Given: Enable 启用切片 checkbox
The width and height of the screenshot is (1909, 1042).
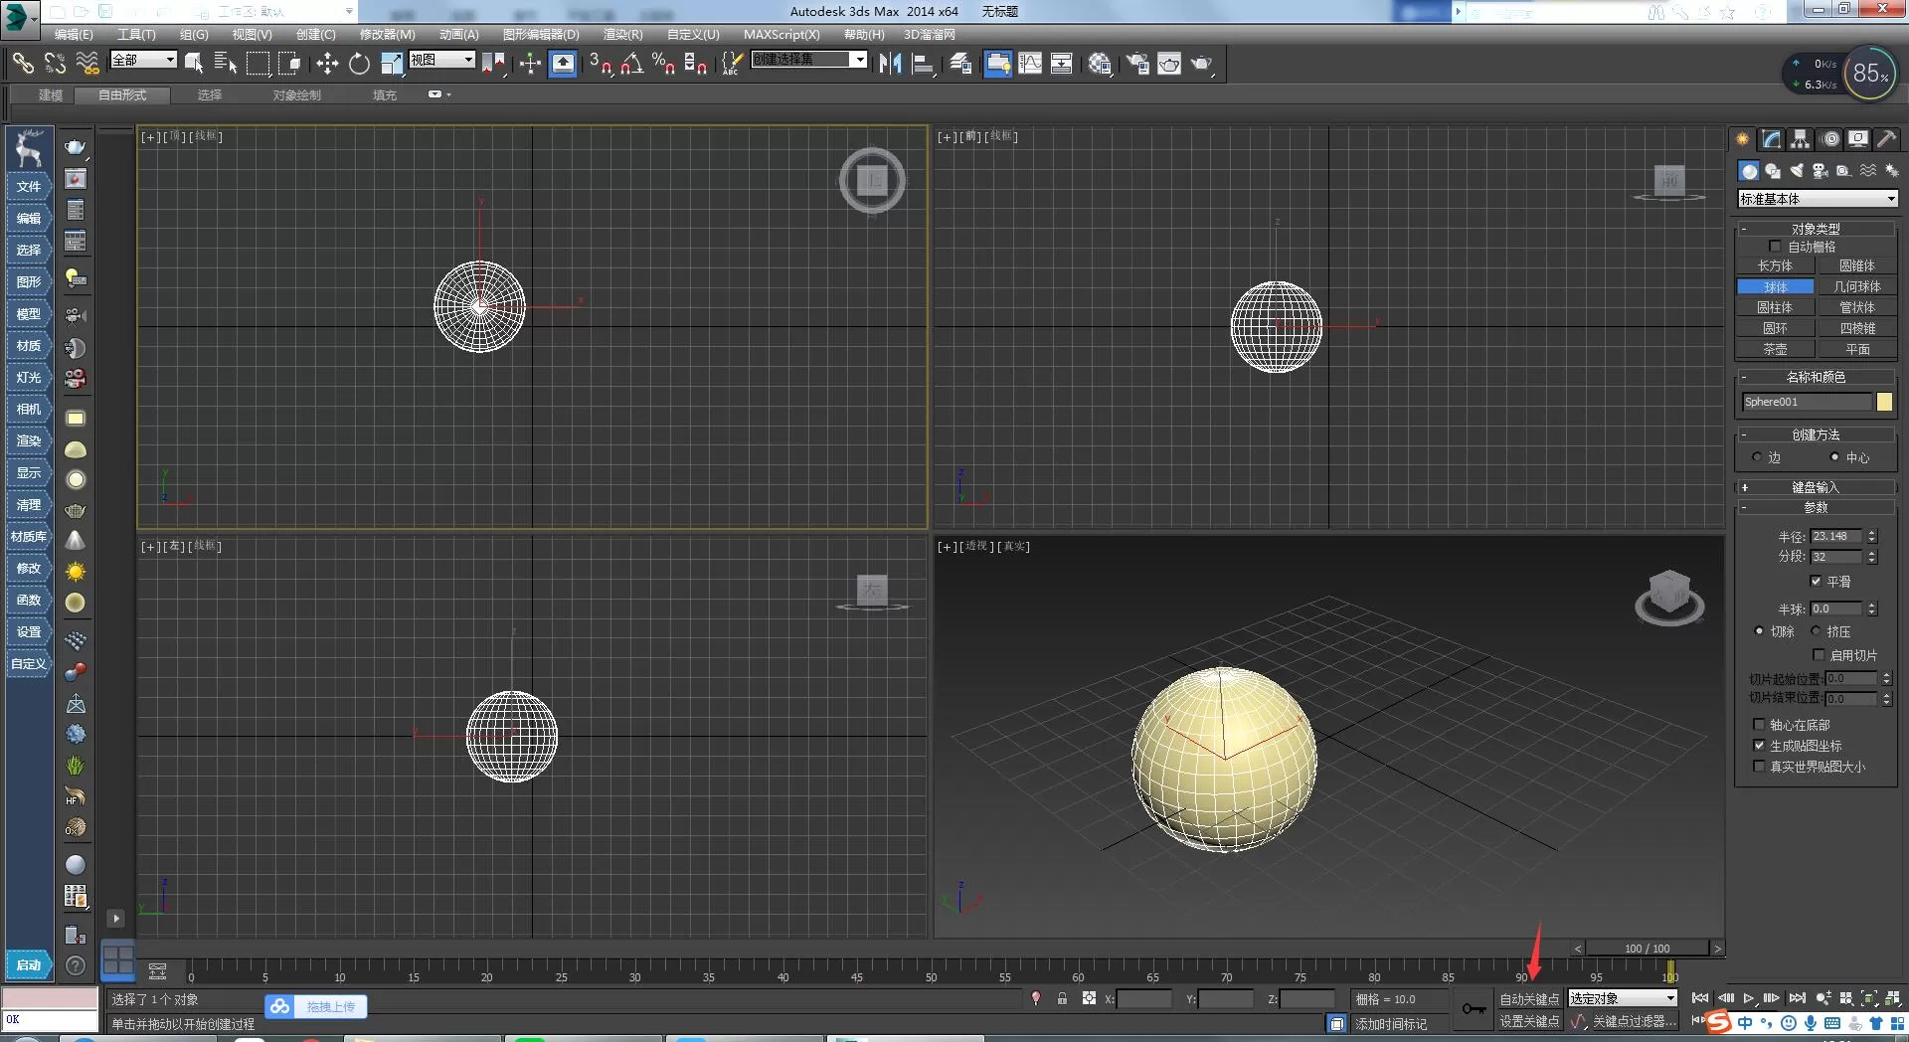Looking at the screenshot, I should click(x=1819, y=655).
